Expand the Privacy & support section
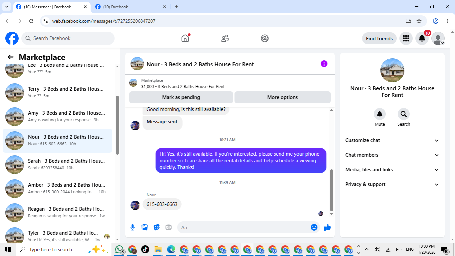This screenshot has height=256, width=455. point(392,184)
